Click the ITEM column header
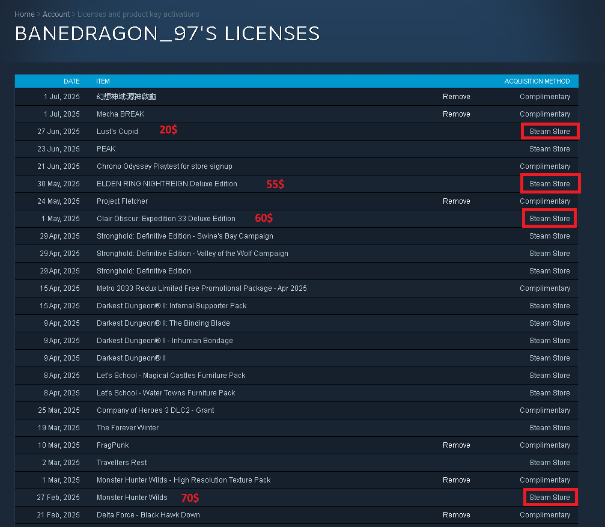This screenshot has width=605, height=527. tap(103, 81)
